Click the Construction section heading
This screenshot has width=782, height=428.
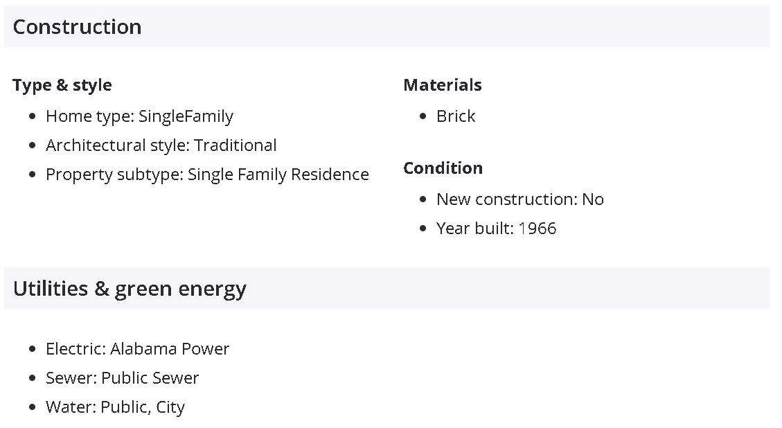click(77, 27)
